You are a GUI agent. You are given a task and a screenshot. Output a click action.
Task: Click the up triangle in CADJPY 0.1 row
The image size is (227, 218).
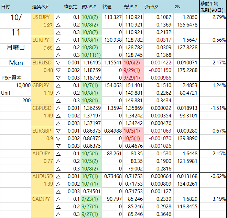[x=58, y=199]
